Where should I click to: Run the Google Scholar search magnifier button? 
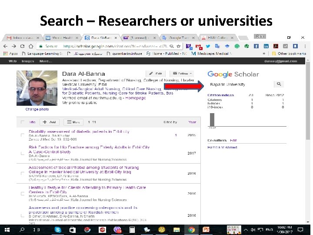pos(279,84)
